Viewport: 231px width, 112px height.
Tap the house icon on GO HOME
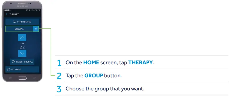point(8,70)
